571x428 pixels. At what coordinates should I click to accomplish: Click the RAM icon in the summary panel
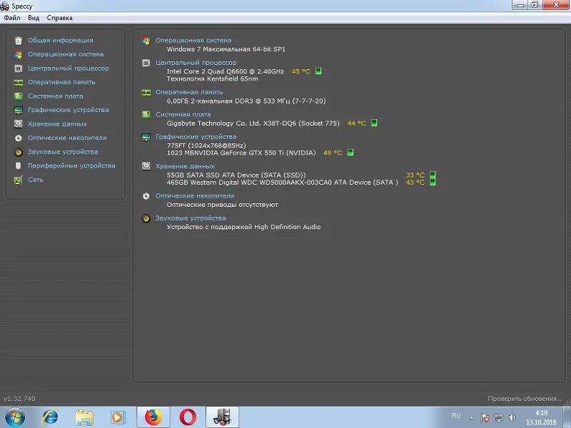click(146, 93)
